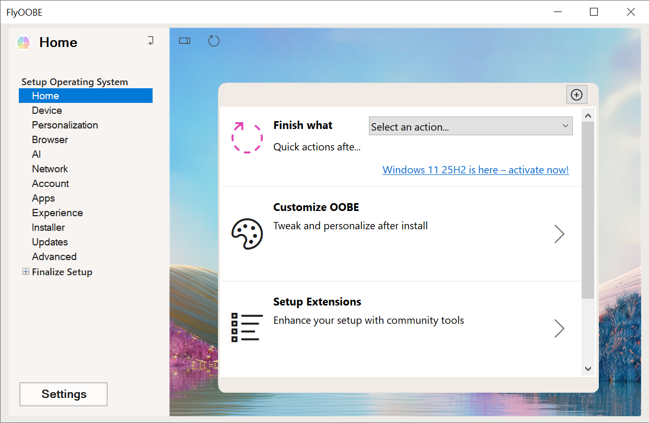This screenshot has width=649, height=423.
Task: Click the Windows 11 25H2 activate link
Action: [x=475, y=170]
